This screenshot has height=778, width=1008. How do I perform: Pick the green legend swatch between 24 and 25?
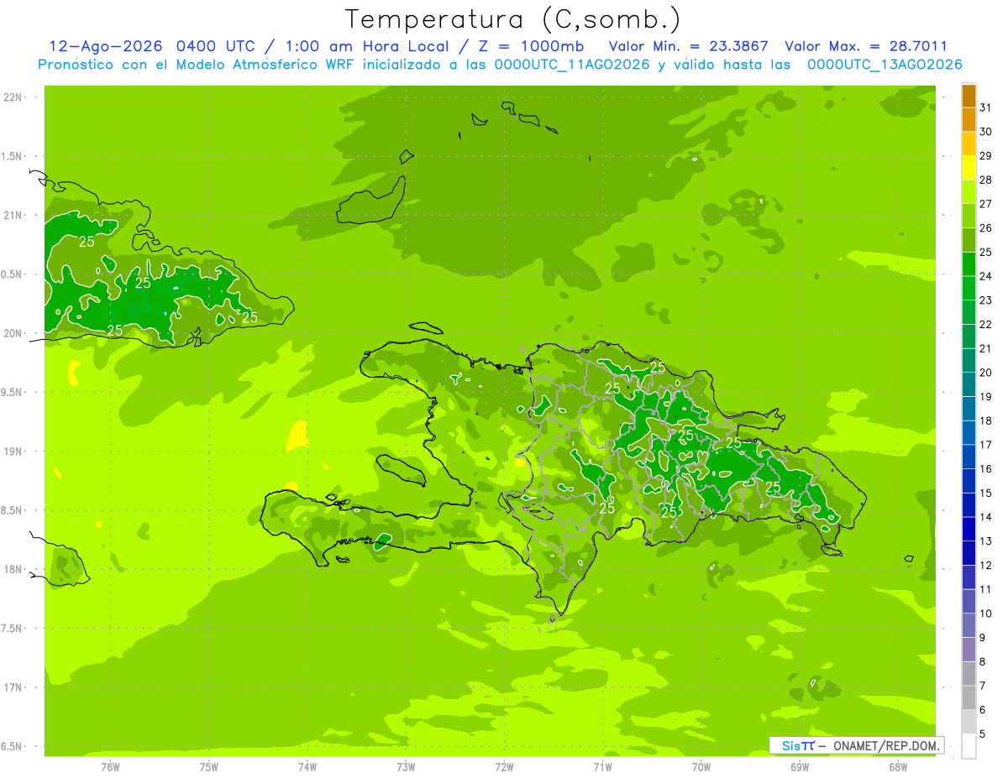969,264
